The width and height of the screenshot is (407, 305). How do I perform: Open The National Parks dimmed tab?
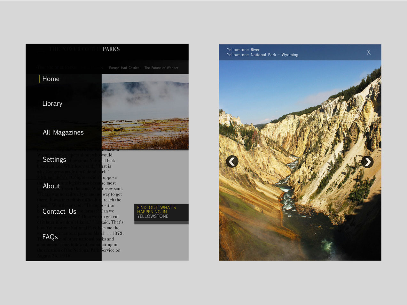56,68
